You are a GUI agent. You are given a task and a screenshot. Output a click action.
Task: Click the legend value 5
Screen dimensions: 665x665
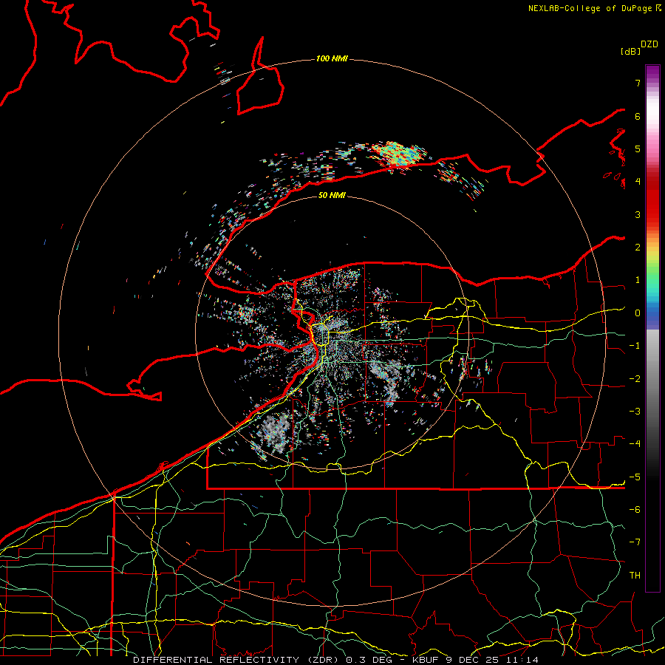tap(638, 149)
